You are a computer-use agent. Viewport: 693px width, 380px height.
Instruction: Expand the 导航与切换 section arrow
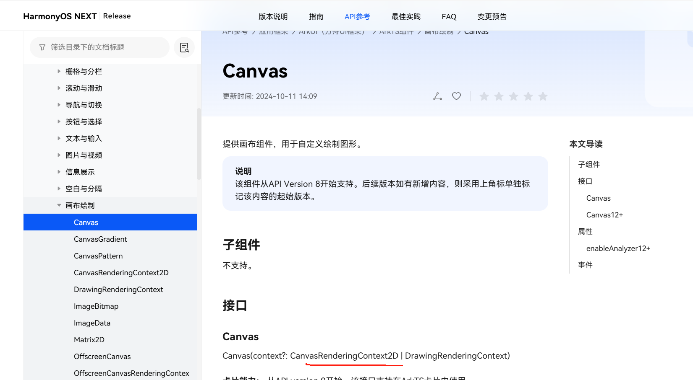[59, 105]
